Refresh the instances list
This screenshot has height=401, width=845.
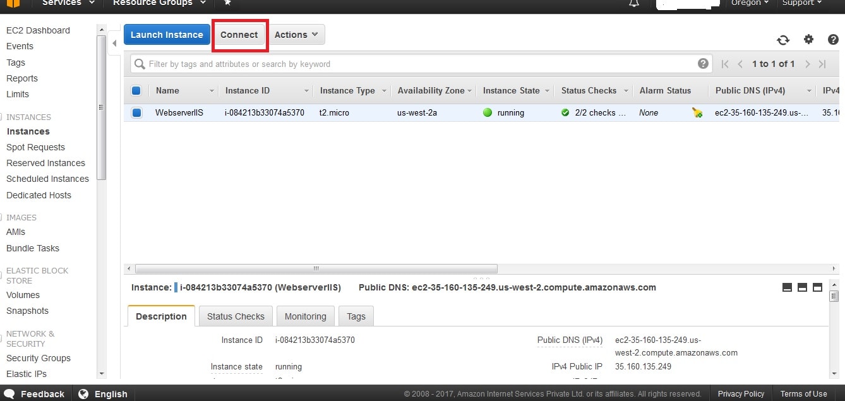coord(783,40)
